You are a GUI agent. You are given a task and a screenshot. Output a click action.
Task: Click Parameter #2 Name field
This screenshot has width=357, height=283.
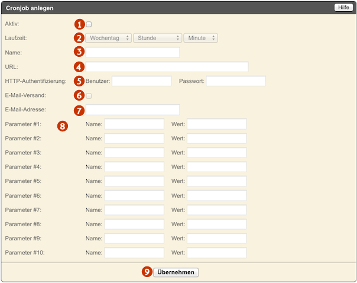[x=134, y=139]
